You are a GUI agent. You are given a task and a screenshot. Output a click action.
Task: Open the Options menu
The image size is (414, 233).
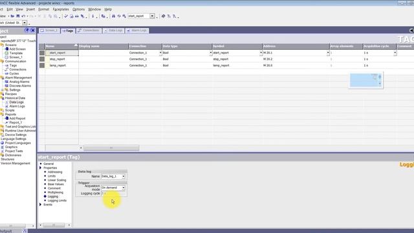coord(79,9)
